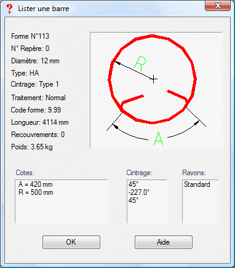Click the black center cross of circle
This screenshot has height=268, width=235.
tap(154, 79)
